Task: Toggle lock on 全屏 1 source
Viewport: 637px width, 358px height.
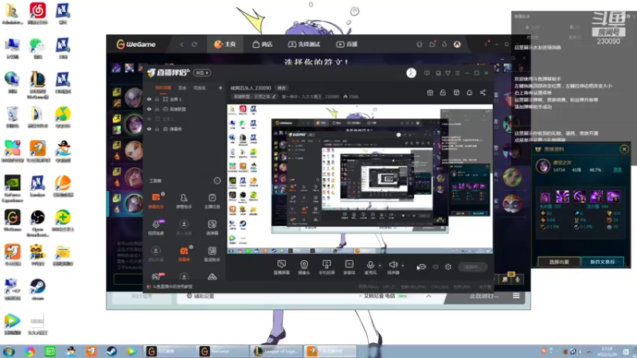Action: (157, 99)
